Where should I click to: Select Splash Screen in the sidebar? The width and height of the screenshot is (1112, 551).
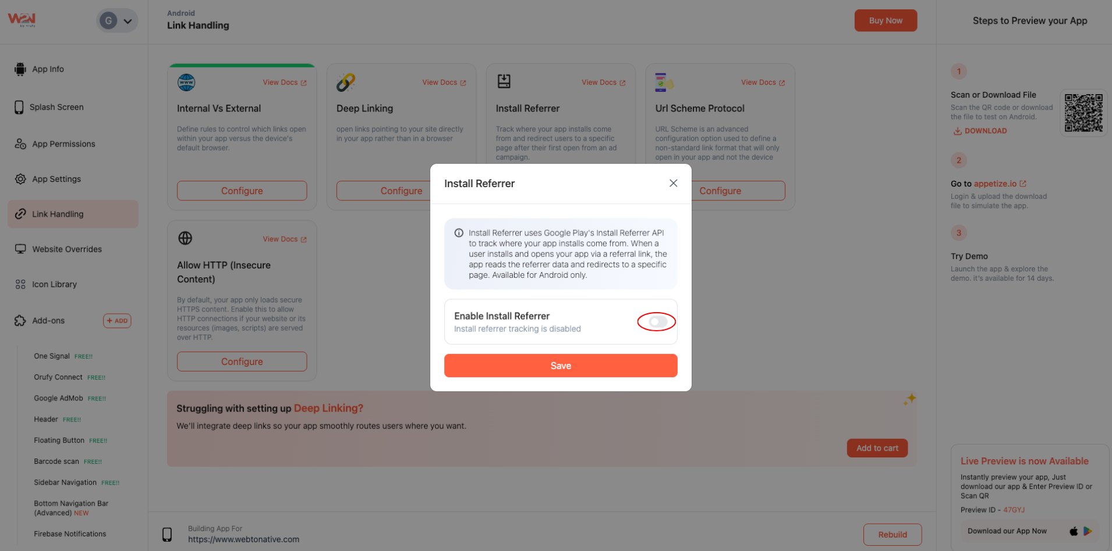(x=56, y=107)
